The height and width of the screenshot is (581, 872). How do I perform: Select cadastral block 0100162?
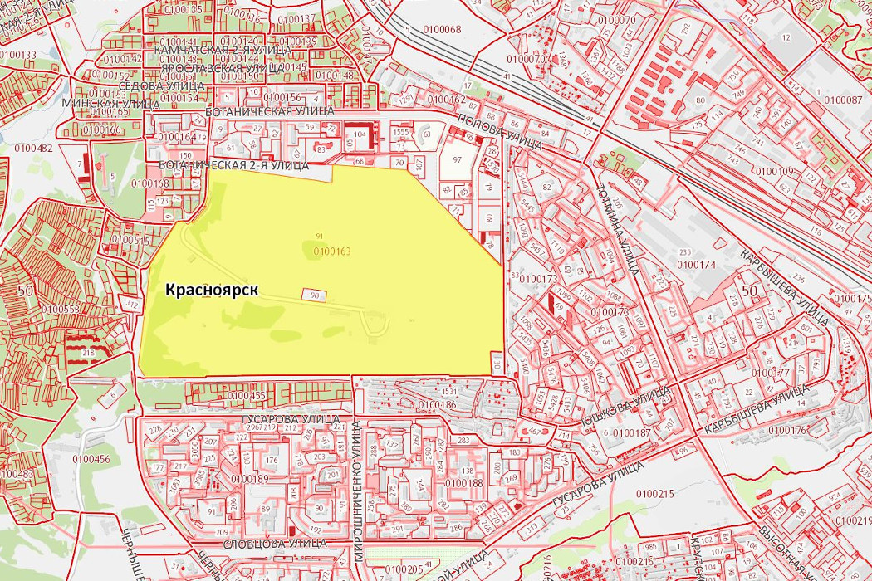[447, 99]
